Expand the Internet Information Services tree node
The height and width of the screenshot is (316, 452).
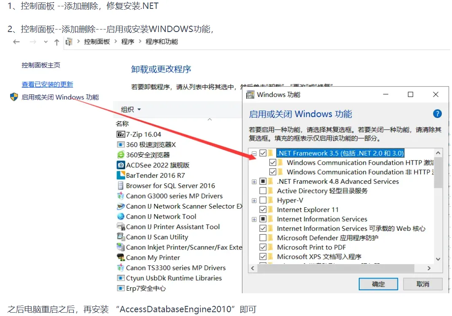click(254, 219)
